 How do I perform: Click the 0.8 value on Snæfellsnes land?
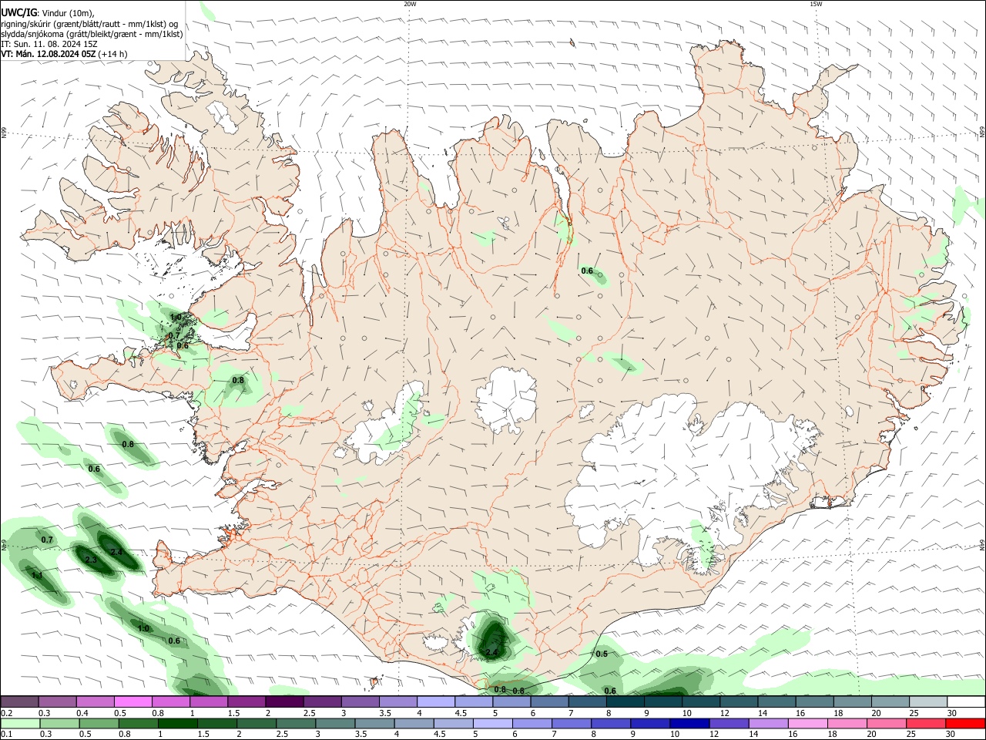pos(238,380)
